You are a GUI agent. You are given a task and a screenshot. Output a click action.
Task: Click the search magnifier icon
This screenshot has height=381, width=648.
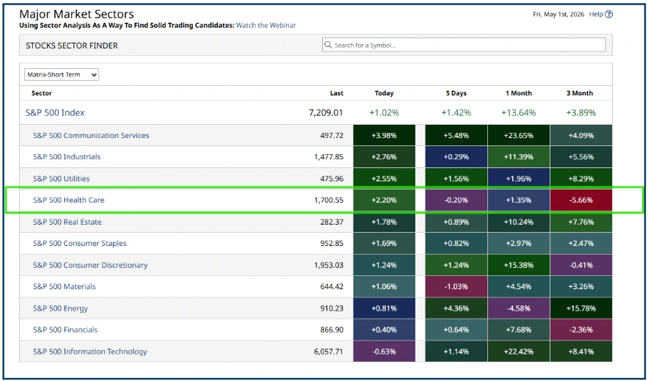click(x=328, y=45)
